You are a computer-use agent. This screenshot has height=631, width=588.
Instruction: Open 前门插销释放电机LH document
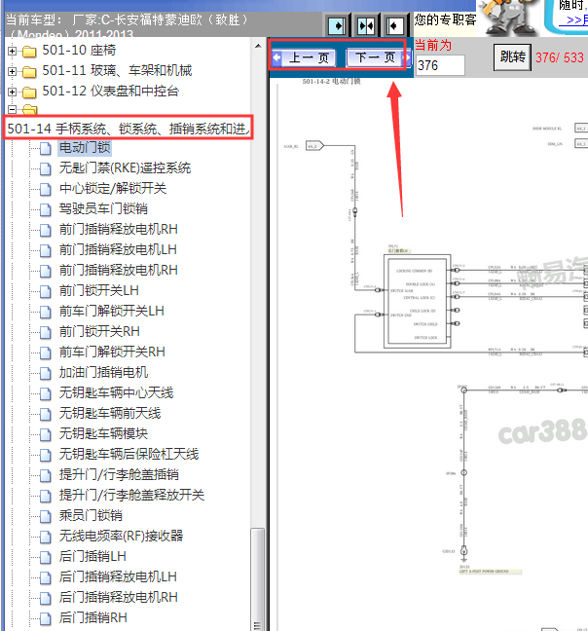(x=118, y=250)
